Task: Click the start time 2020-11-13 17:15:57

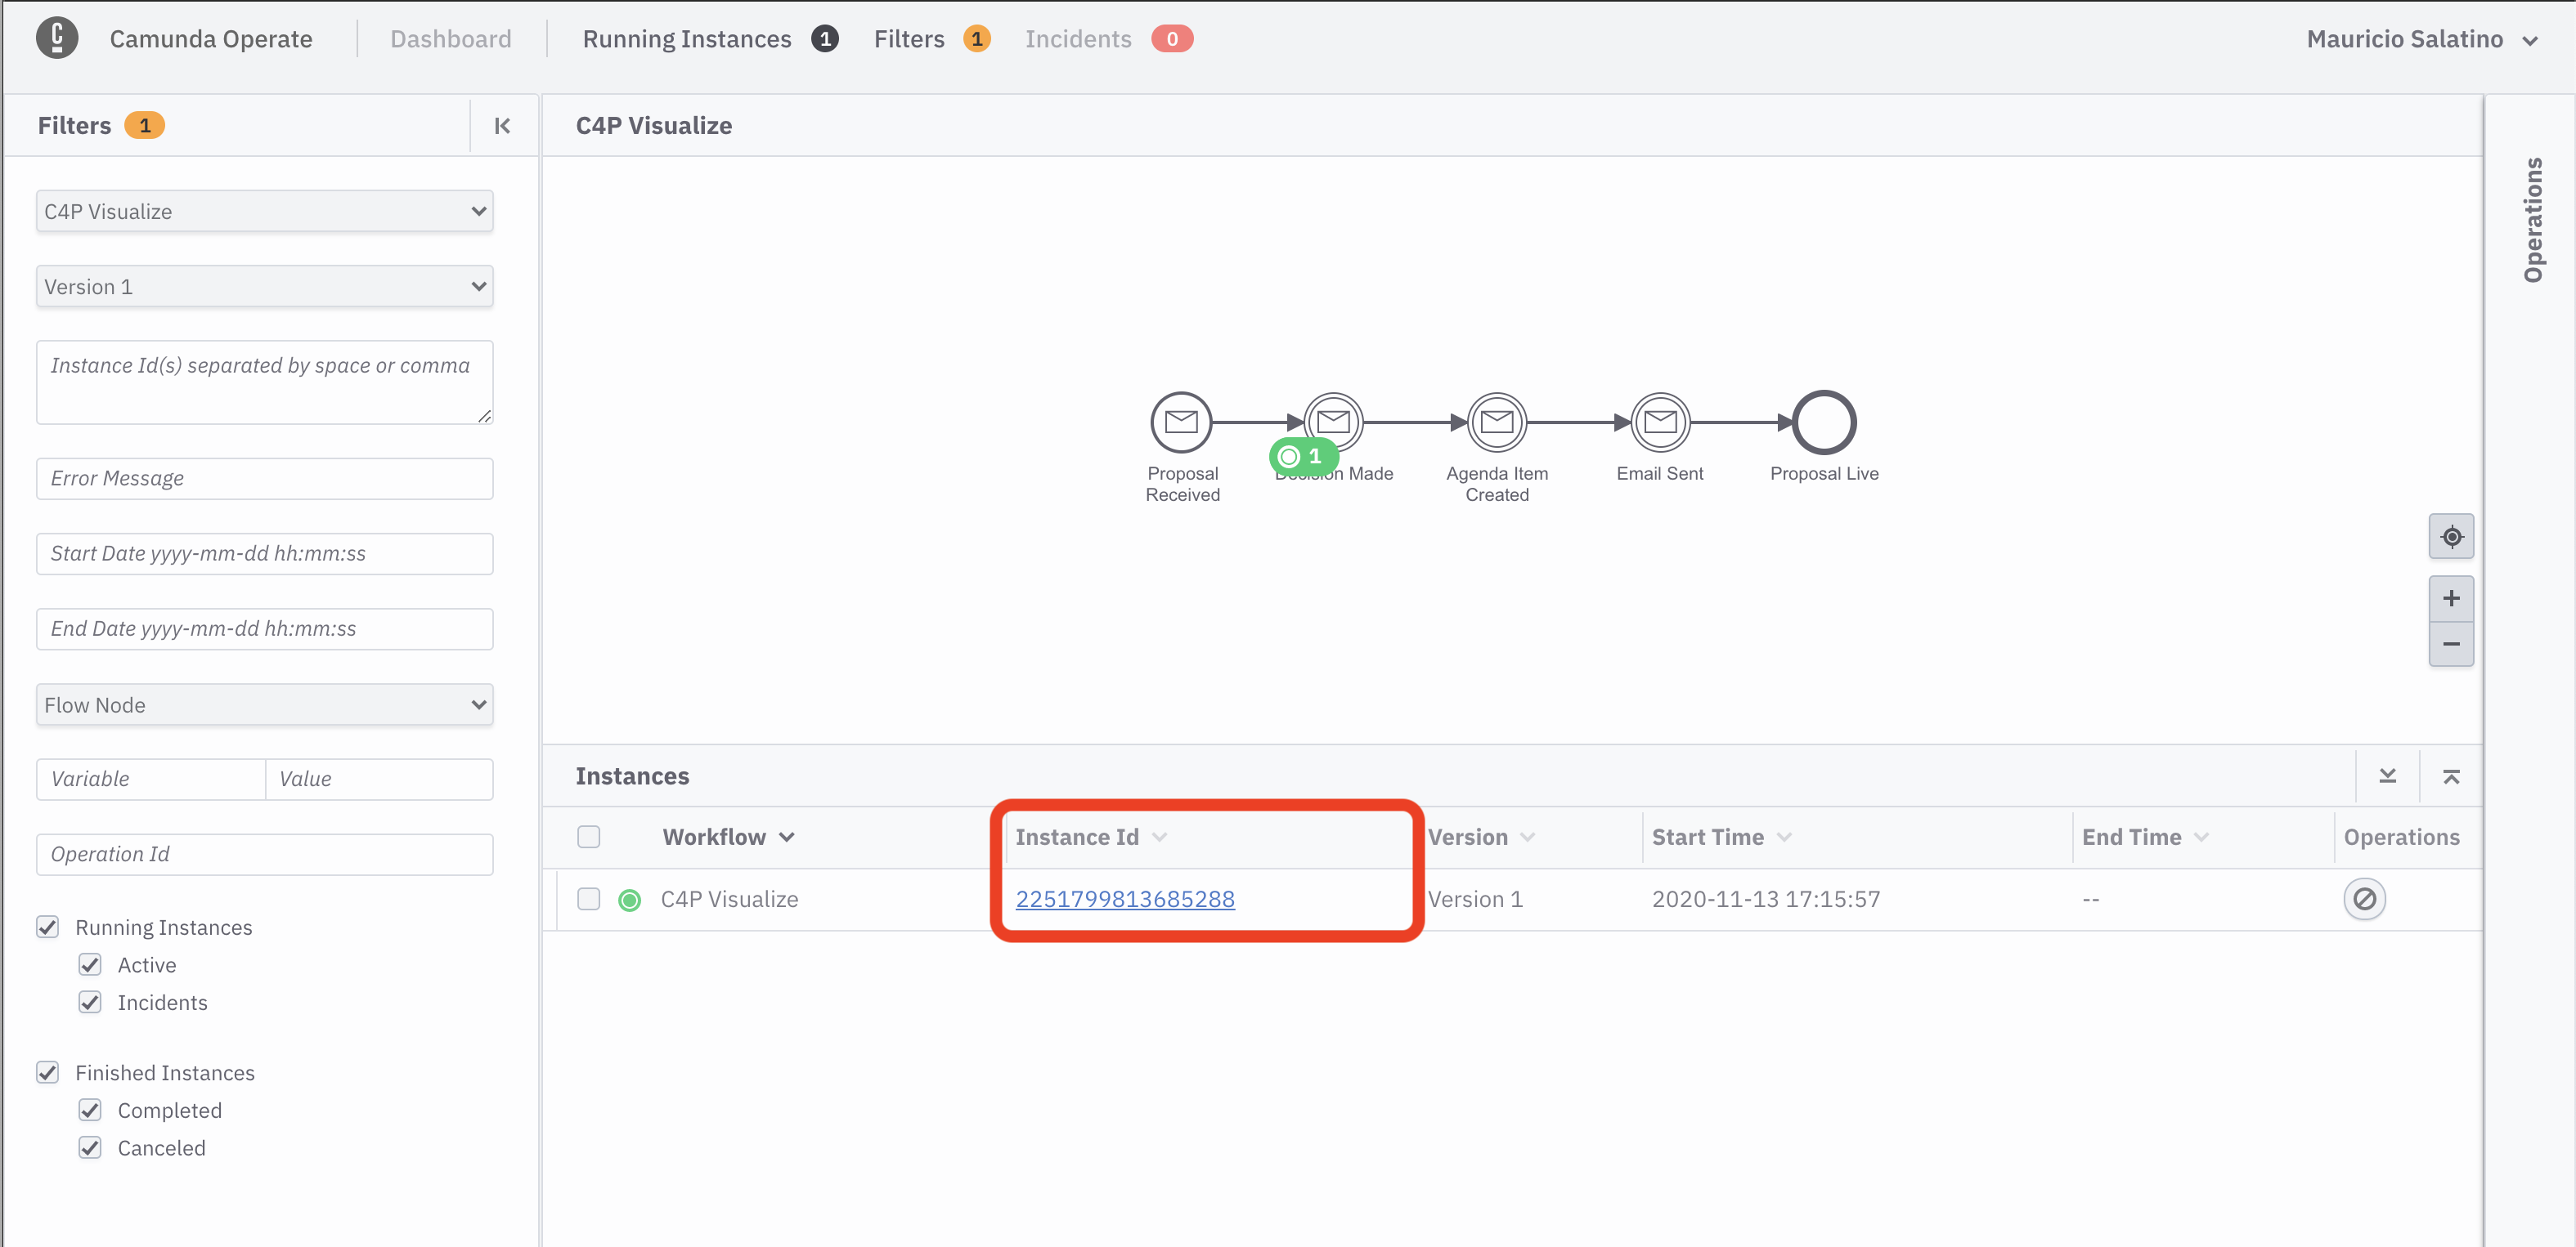Action: tap(1765, 899)
